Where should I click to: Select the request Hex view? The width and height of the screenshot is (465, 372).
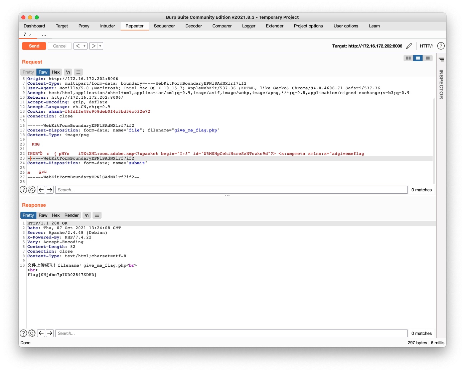[56, 72]
